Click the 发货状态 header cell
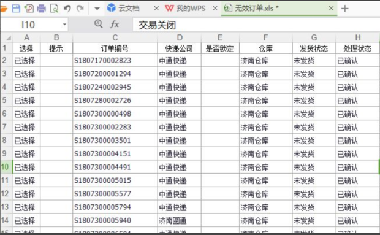380x235 pixels. pos(314,48)
